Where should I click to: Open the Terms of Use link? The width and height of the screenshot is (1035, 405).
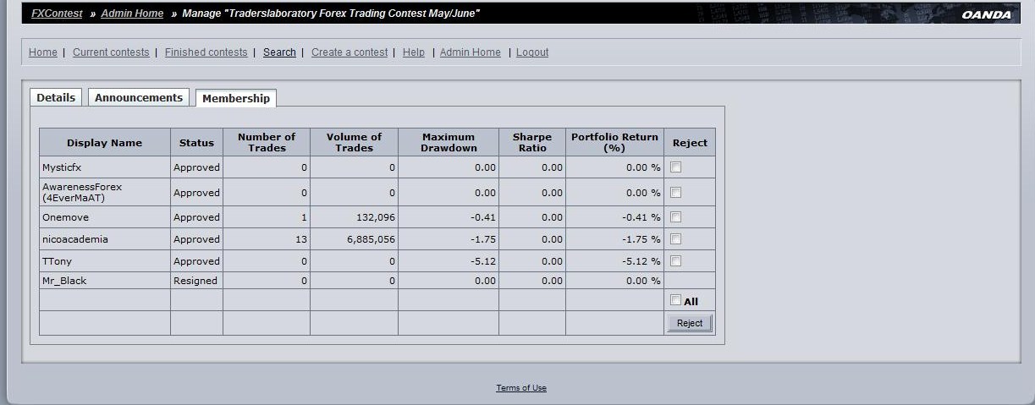pyautogui.click(x=521, y=388)
